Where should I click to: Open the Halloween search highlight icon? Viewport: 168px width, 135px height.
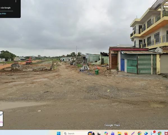pos(91,133)
